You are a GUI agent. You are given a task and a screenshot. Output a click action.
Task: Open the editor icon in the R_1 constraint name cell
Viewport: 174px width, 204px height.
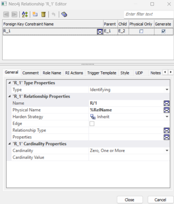pyautogui.click(x=100, y=31)
